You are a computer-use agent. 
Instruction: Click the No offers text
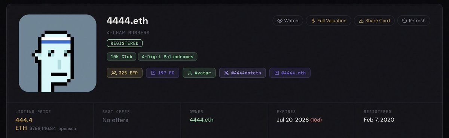click(115, 120)
